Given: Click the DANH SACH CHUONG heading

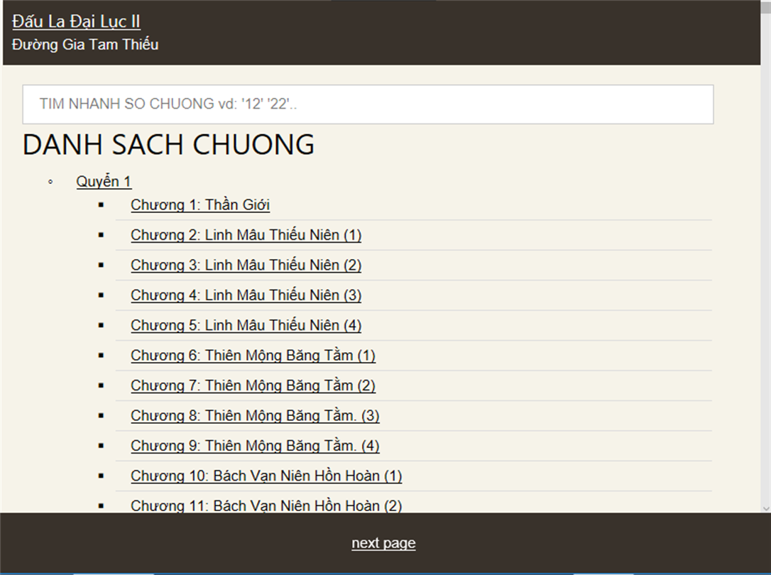Looking at the screenshot, I should 169,145.
